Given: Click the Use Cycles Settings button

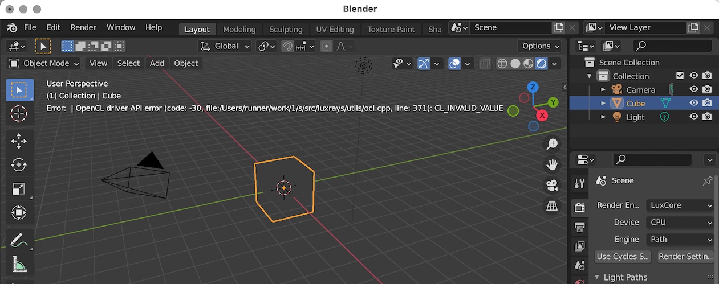Looking at the screenshot, I should coord(623,257).
